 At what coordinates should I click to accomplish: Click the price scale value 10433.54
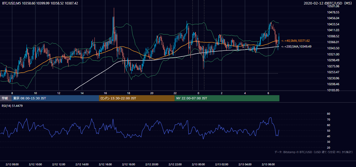coord(333,24)
